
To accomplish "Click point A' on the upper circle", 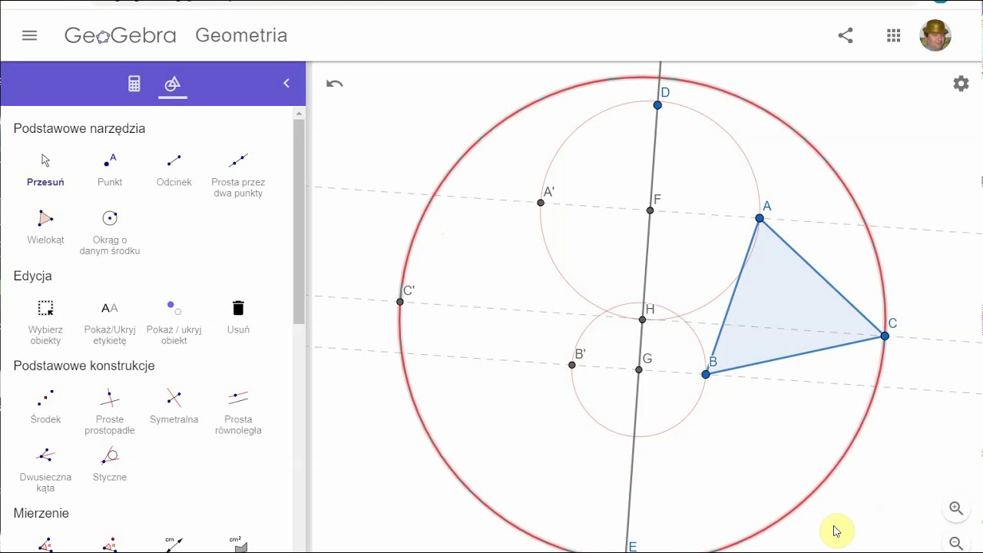I will (x=541, y=203).
